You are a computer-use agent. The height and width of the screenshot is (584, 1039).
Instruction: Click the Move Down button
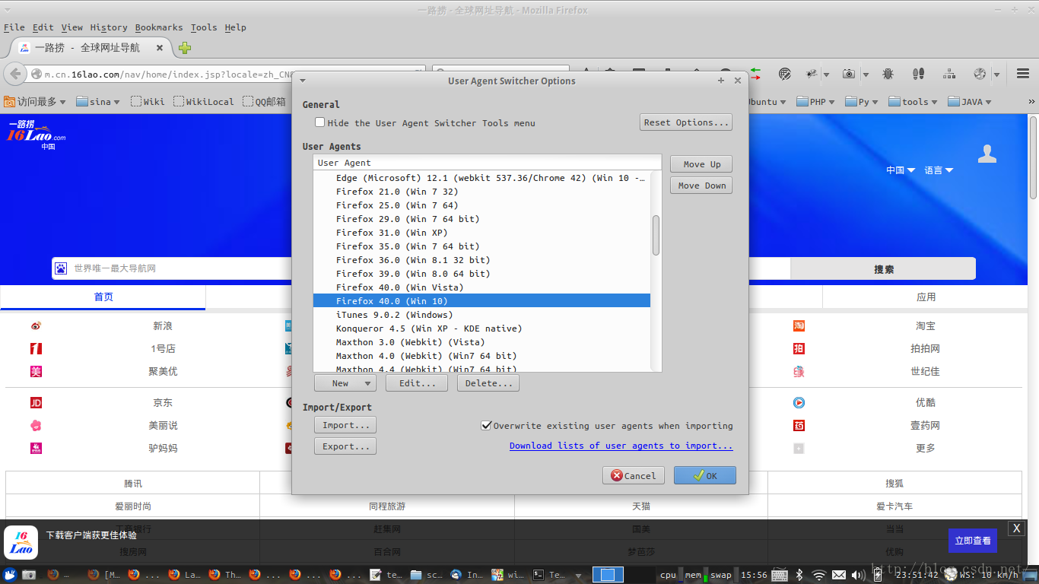click(x=701, y=186)
